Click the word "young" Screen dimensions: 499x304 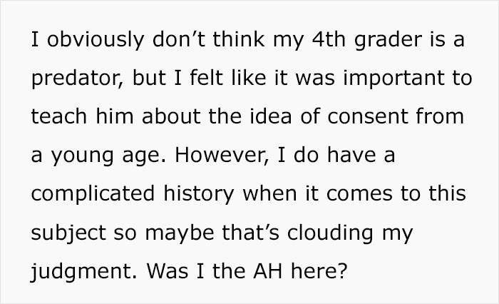(x=79, y=156)
